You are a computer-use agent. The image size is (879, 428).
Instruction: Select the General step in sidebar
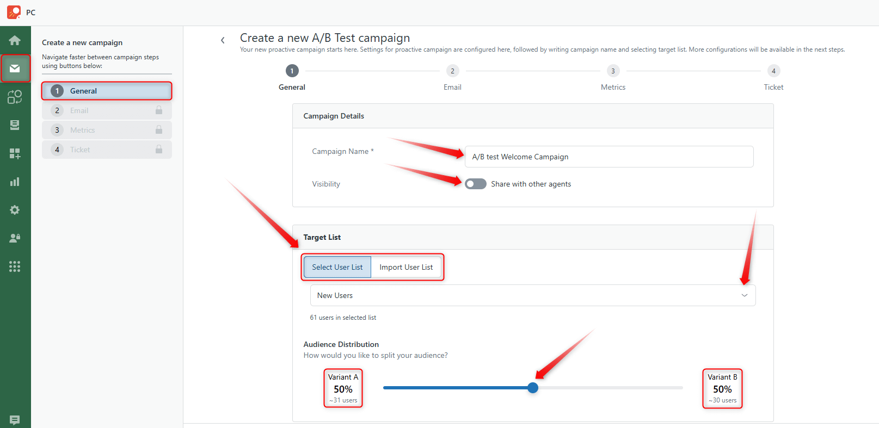(107, 91)
